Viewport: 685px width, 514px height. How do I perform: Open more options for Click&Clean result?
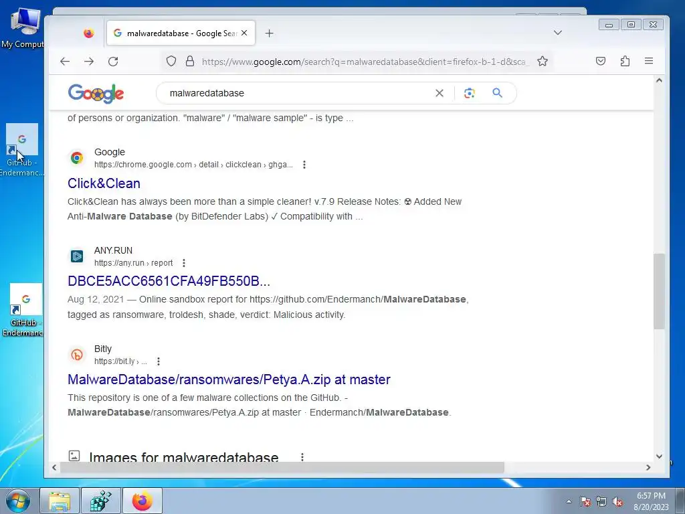click(x=304, y=165)
